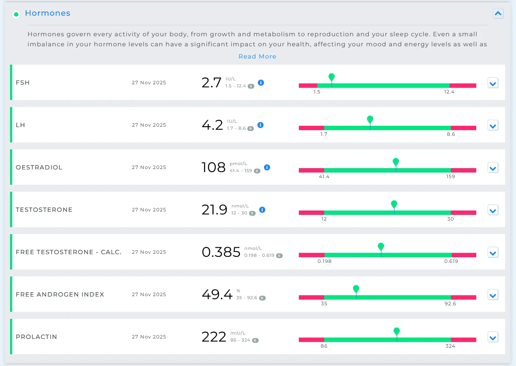Viewport: 516px width, 366px height.
Task: Click the green status dot beside Hormones
Action: pos(16,14)
